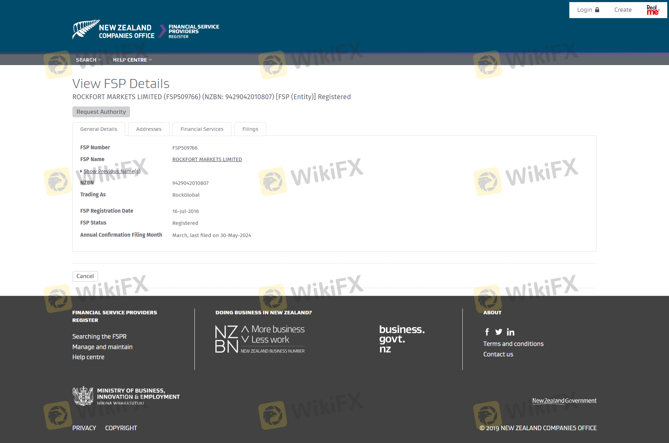Open Terms and conditions footer link
669x443 pixels.
[513, 344]
